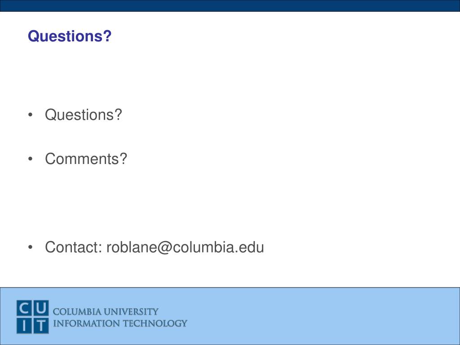The width and height of the screenshot is (460, 345).
Task: Click the bullet dot before Questions?
Action: (30, 115)
